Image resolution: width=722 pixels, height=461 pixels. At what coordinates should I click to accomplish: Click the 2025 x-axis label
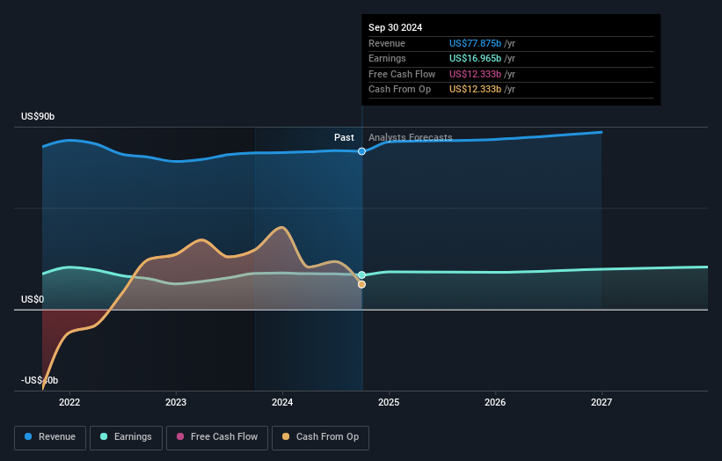click(x=389, y=403)
